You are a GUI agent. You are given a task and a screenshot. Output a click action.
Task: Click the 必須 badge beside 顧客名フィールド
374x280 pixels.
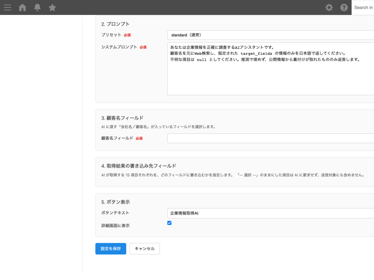(x=139, y=138)
